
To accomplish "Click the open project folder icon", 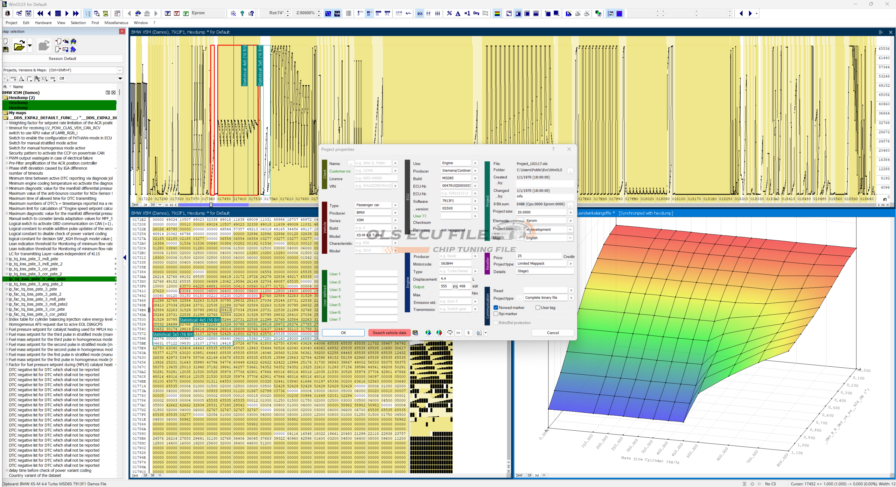I will 19,46.
